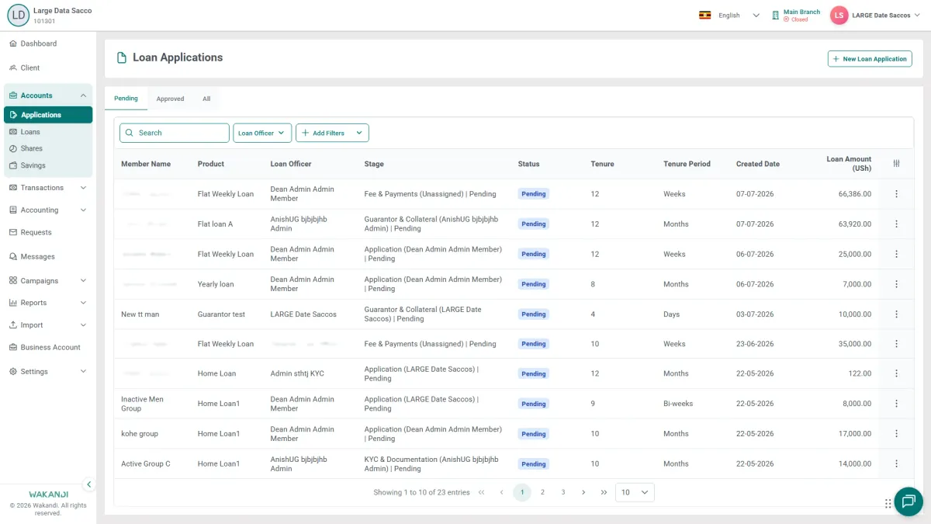
Task: Change rows per page dropdown
Action: point(635,492)
